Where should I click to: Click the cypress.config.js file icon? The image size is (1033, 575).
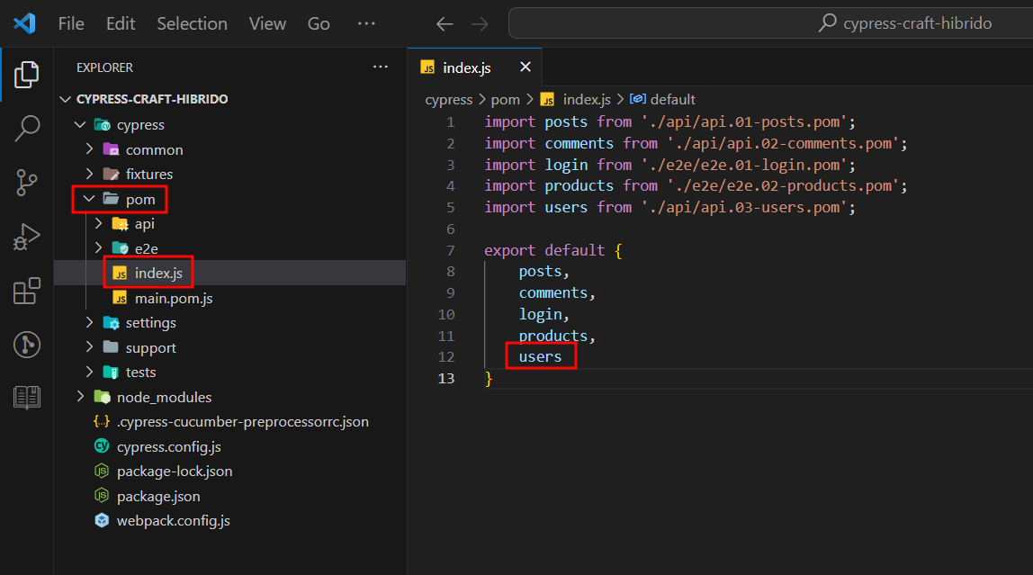pyautogui.click(x=102, y=446)
